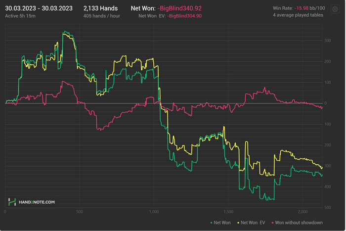This screenshot has width=346, height=231.
Task: Toggle the Net Won legend entry
Action: pos(220,223)
